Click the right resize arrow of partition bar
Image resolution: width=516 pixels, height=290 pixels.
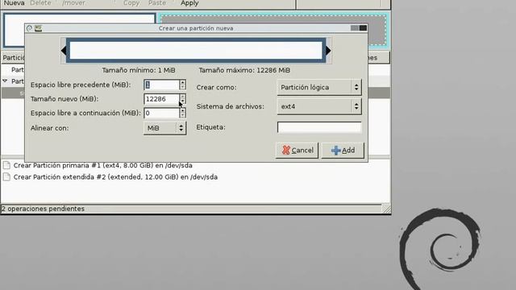[x=328, y=50]
